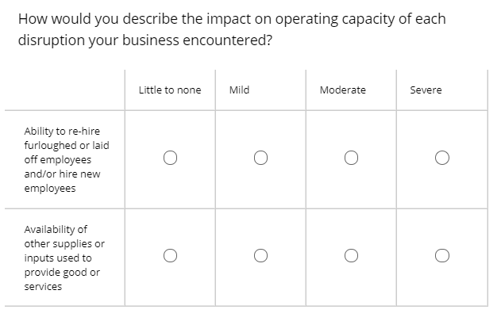The height and width of the screenshot is (317, 501).
Task: Choose Mild for availability of other supplies
Action: 260,256
